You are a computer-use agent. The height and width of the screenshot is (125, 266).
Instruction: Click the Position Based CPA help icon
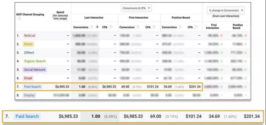point(196,27)
